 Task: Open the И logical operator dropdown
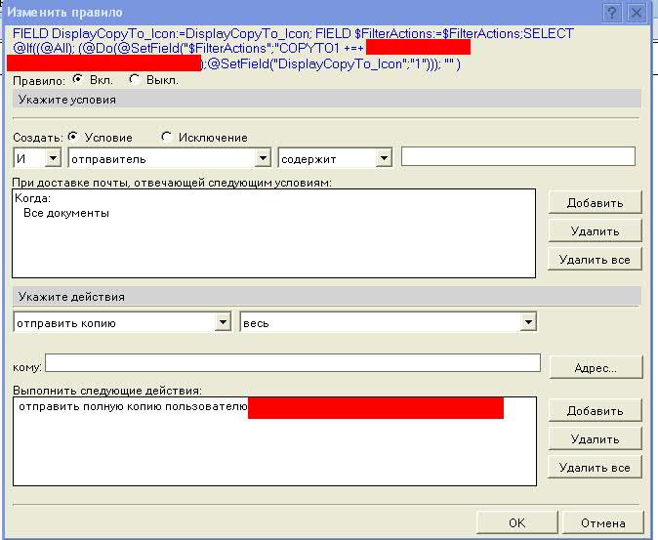[53, 157]
